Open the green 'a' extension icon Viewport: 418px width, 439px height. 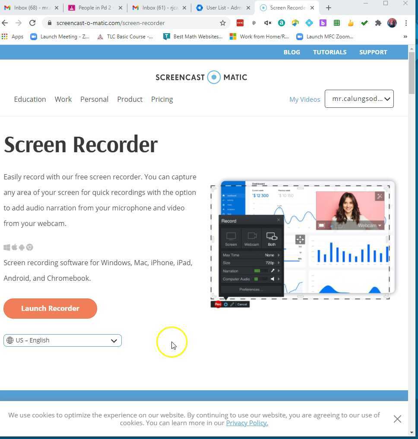click(x=282, y=23)
